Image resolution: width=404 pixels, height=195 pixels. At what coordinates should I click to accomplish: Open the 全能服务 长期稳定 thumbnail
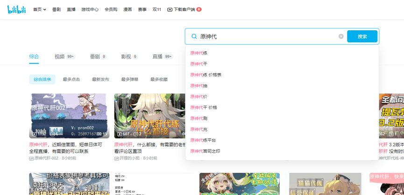pos(239,184)
